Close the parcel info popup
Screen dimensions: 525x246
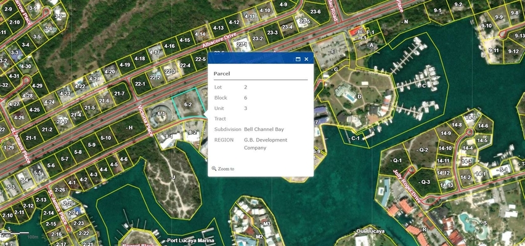tap(306, 59)
